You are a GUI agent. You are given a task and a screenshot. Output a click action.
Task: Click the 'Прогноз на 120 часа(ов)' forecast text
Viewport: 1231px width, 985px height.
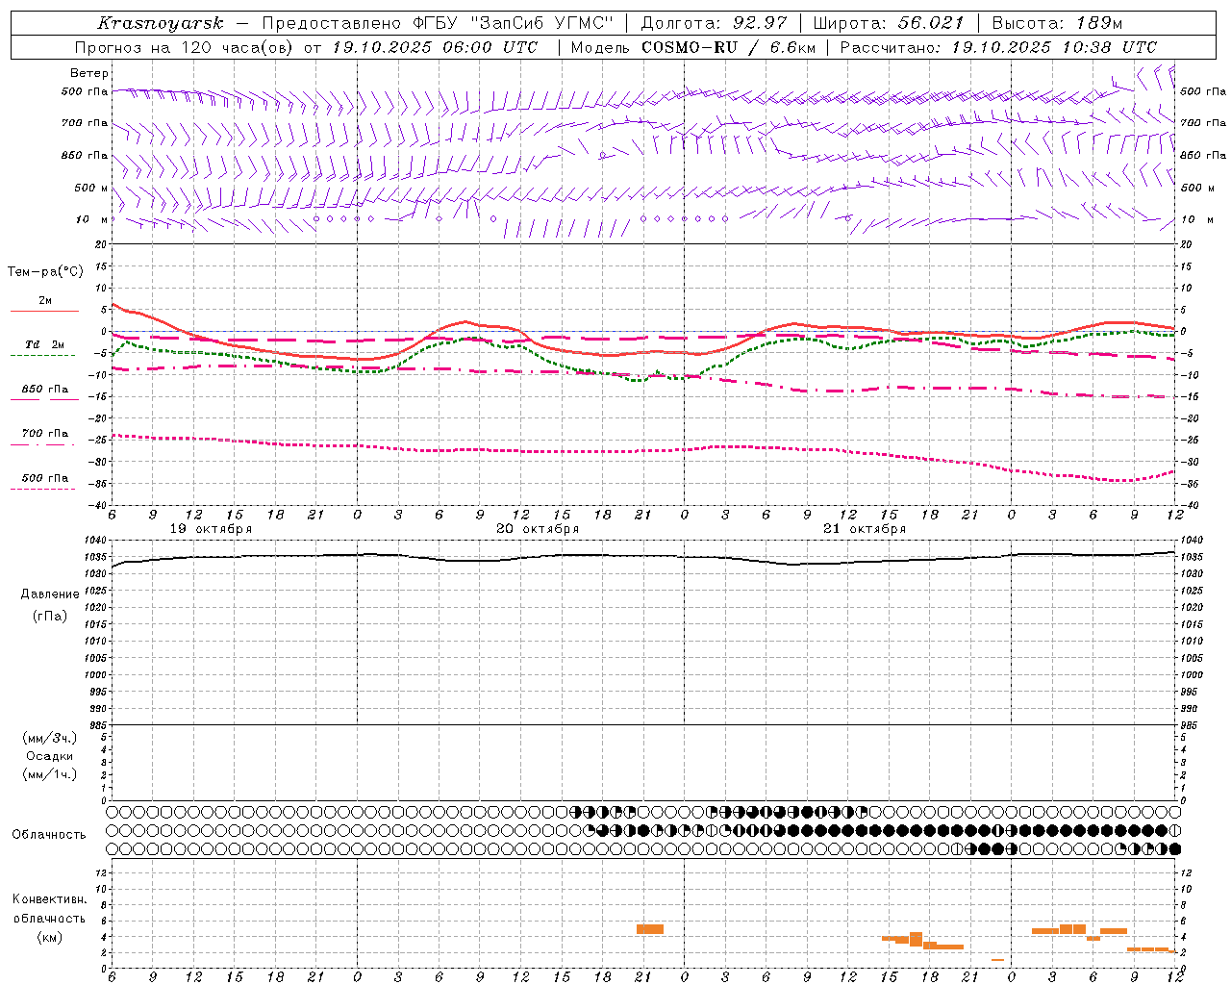click(186, 47)
